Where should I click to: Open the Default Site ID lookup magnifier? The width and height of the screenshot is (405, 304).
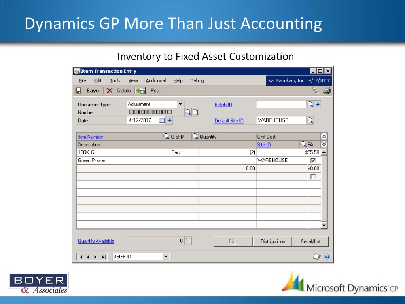(x=310, y=120)
